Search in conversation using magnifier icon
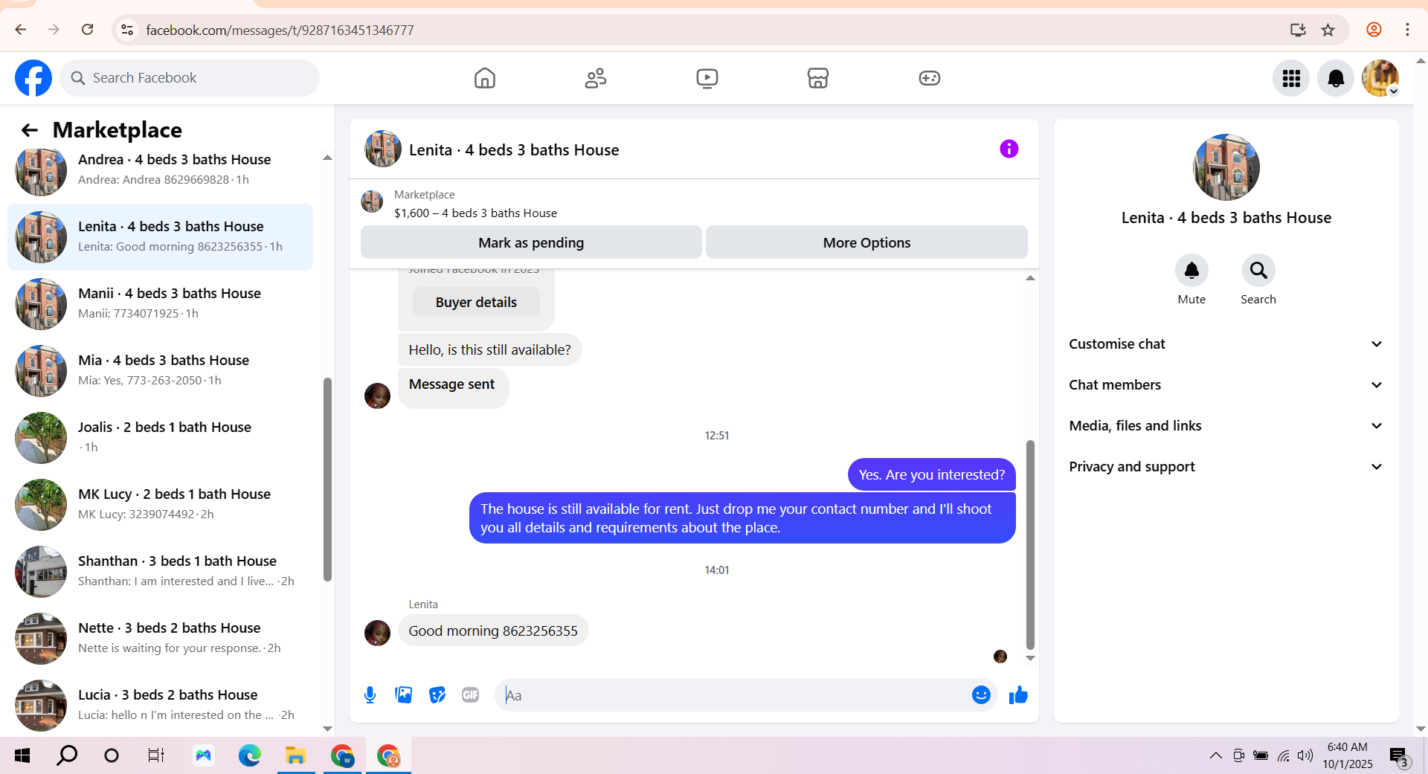The width and height of the screenshot is (1428, 774). tap(1258, 271)
